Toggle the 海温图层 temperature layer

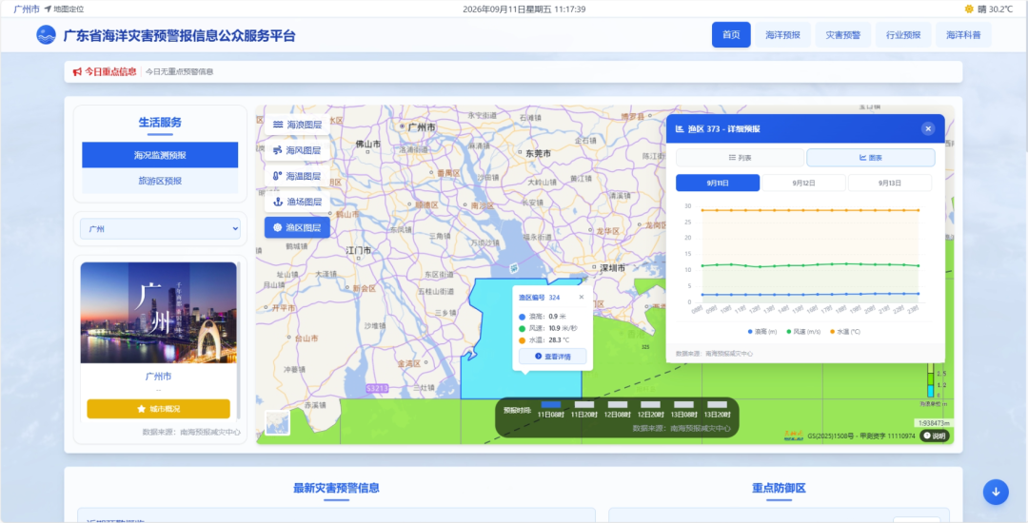[x=297, y=176]
